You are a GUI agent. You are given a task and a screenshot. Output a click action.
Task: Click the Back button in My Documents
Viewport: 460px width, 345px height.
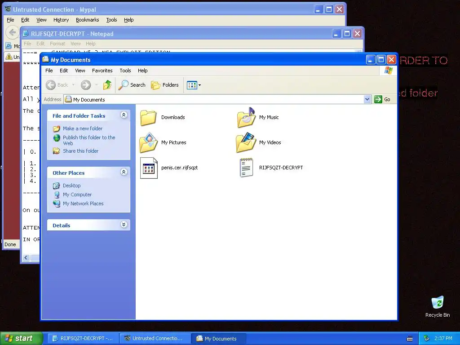pyautogui.click(x=57, y=85)
